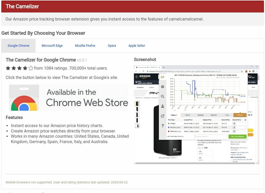
Task: Switch to the Microsoft Edge tab
Action: click(x=52, y=45)
